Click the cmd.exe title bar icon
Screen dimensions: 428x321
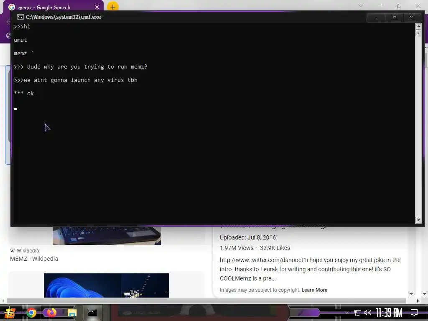tap(20, 17)
